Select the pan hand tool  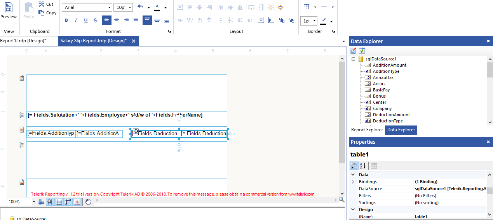[88, 202]
